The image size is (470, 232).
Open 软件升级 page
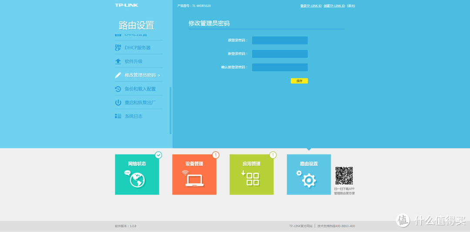point(134,61)
